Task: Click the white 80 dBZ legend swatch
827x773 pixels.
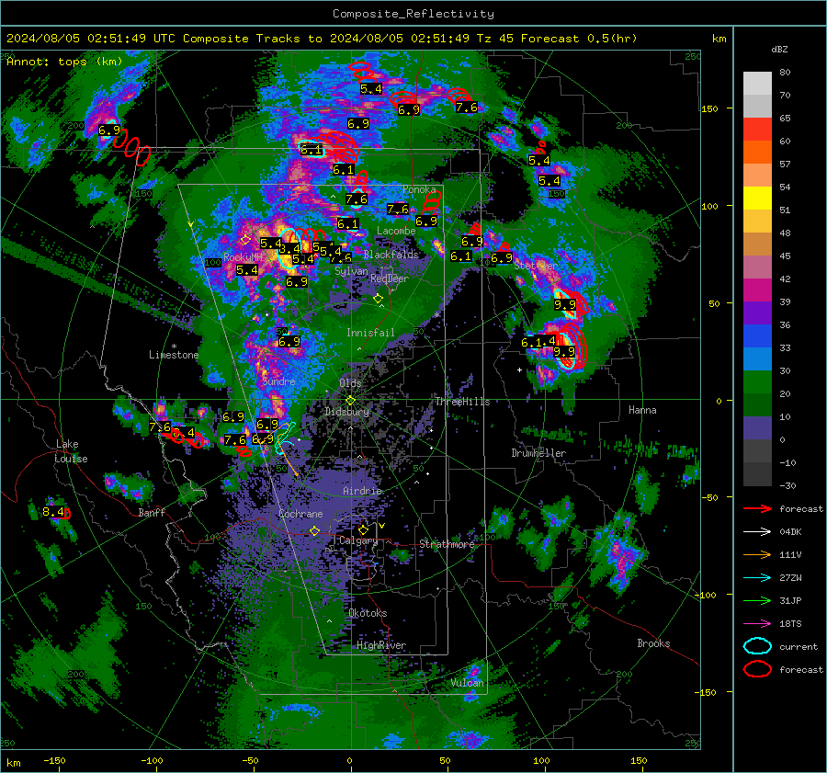Action: [757, 83]
